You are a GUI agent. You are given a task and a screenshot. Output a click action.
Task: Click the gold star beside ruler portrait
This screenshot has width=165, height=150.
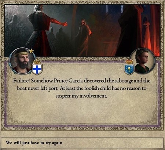click(x=32, y=51)
